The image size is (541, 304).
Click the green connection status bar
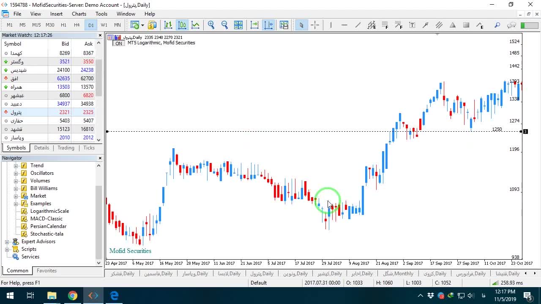(x=529, y=25)
